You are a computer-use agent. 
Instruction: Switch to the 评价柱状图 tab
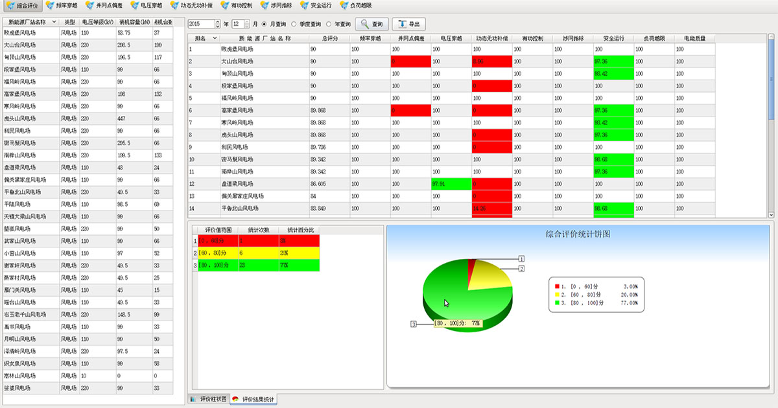pyautogui.click(x=208, y=399)
